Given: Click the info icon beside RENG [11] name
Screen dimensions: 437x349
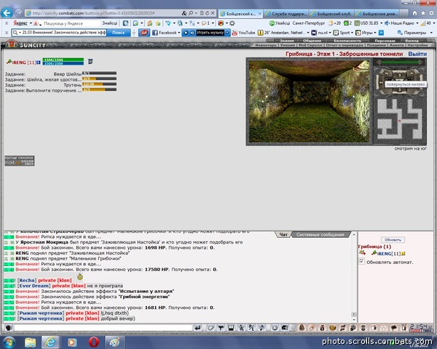Looking at the screenshot, I should (39, 63).
